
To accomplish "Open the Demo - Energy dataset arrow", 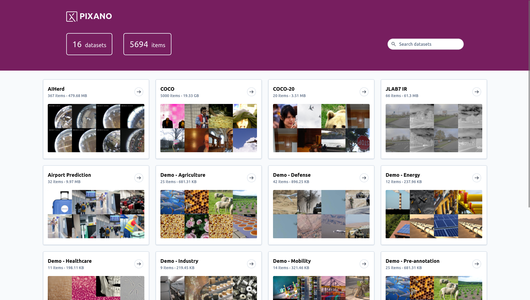I will (x=476, y=178).
